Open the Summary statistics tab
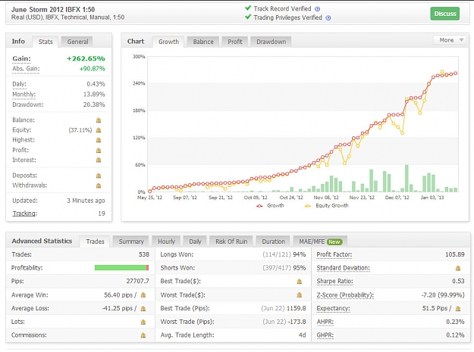 (x=131, y=241)
